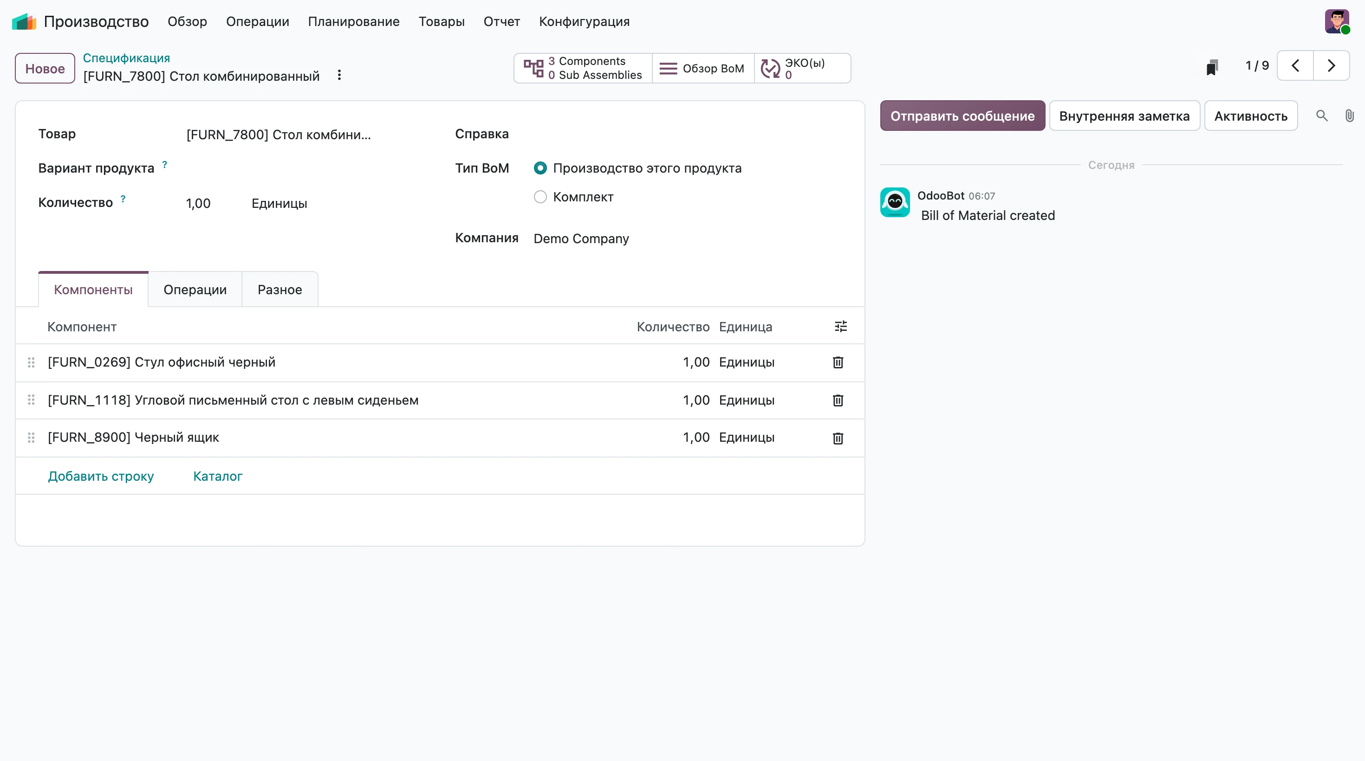Open Обзор BoM overview
Image resolution: width=1365 pixels, height=761 pixels.
pos(702,68)
